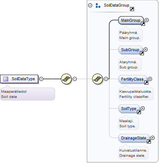This screenshot has width=159, height=163.
Task: Follow the SubGroup reference arrow
Action: click(x=142, y=53)
